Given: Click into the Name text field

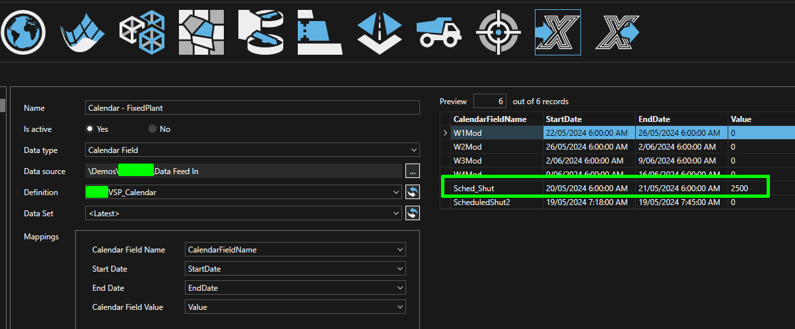Looking at the screenshot, I should click(x=252, y=108).
